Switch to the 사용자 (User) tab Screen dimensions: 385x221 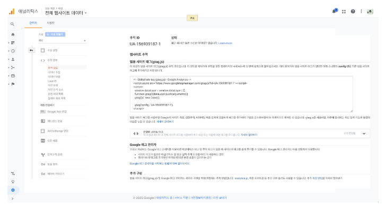(x=50, y=23)
